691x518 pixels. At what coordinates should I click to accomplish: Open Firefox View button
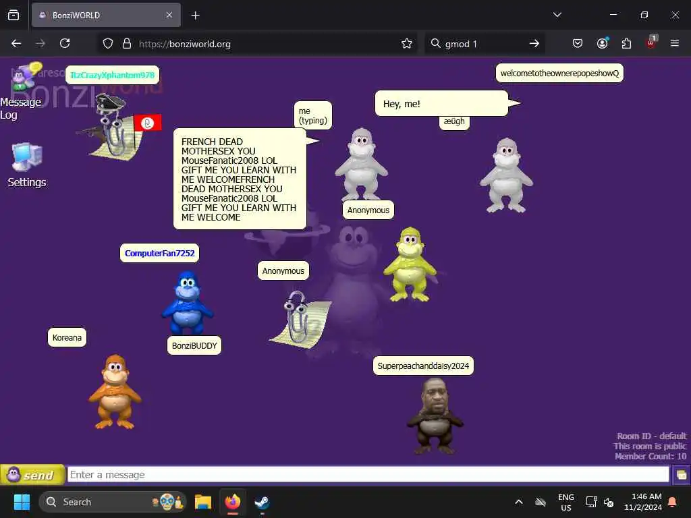[13, 15]
